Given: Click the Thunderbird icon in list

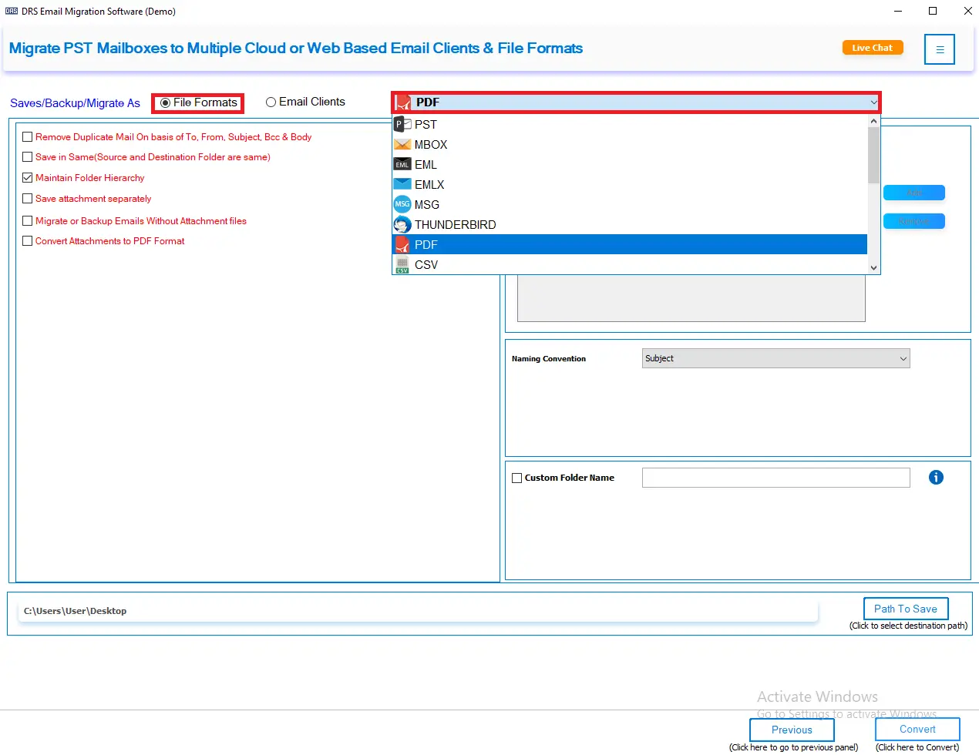Looking at the screenshot, I should pos(402,224).
